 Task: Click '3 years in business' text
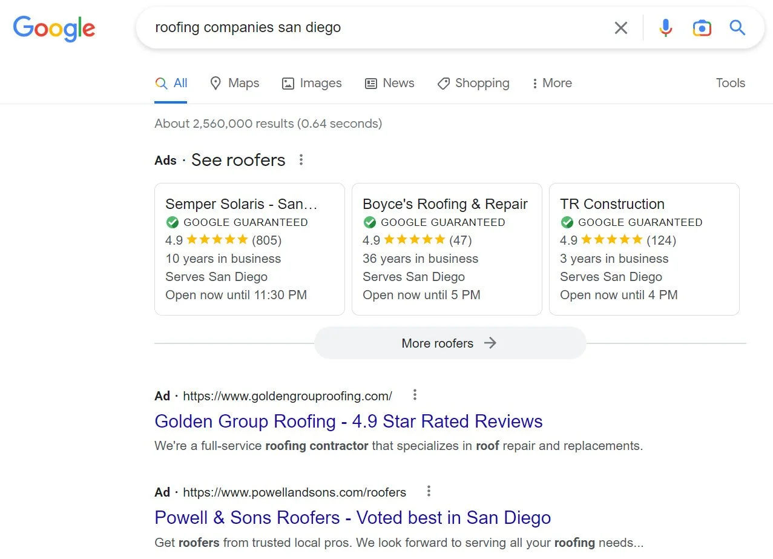coord(614,259)
